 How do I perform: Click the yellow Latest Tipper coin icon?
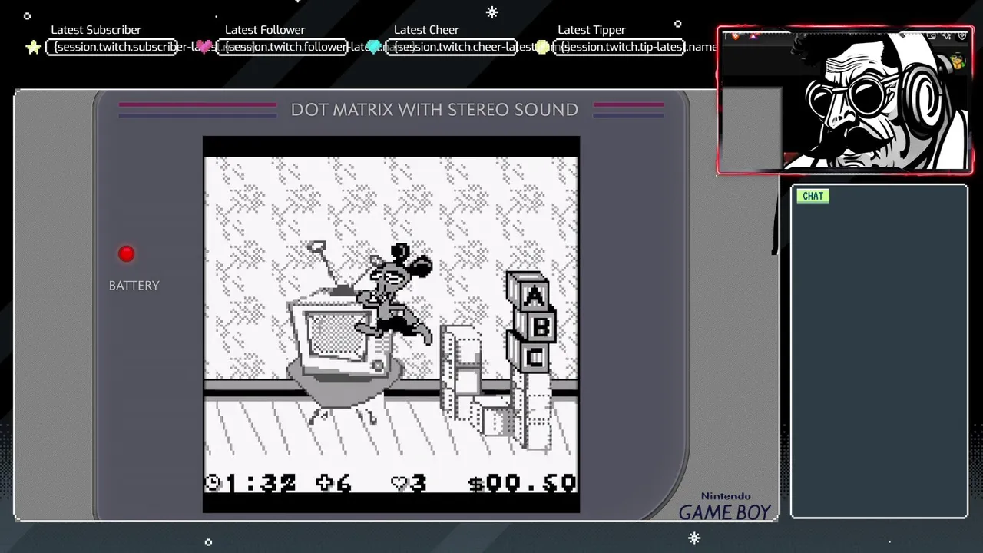pos(542,48)
